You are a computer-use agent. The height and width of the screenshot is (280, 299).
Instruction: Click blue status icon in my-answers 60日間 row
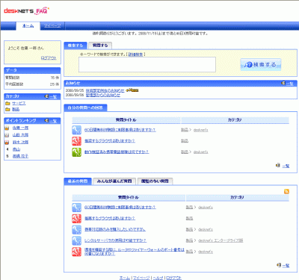pyautogui.click(x=77, y=130)
